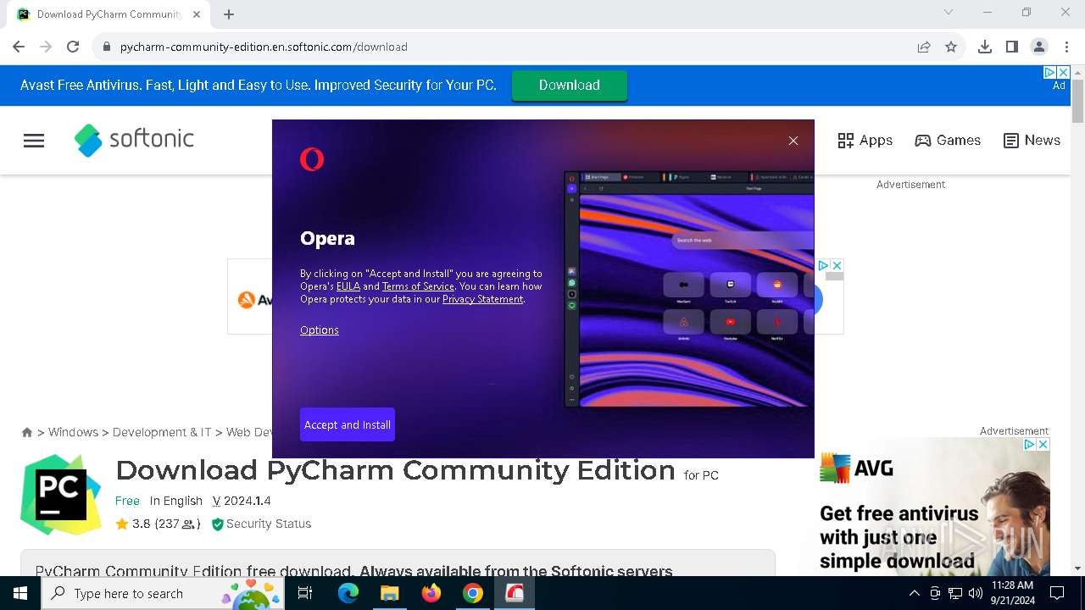
Task: Close the top Avast banner ad
Action: tap(1064, 73)
